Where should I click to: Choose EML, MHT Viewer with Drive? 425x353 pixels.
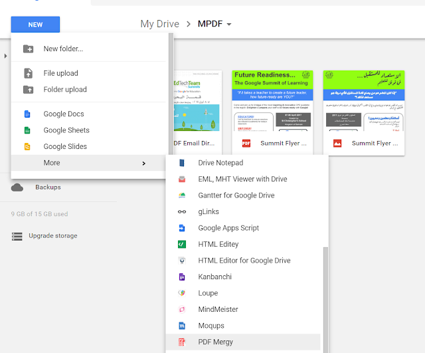tap(243, 179)
